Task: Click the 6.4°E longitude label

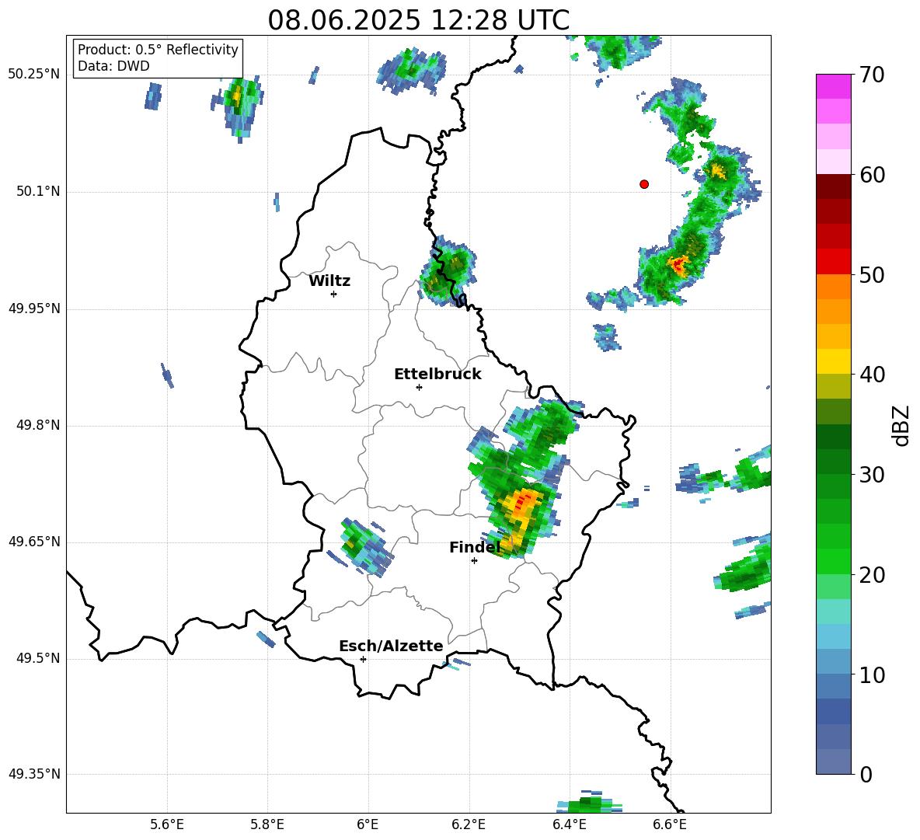Action: pyautogui.click(x=569, y=824)
